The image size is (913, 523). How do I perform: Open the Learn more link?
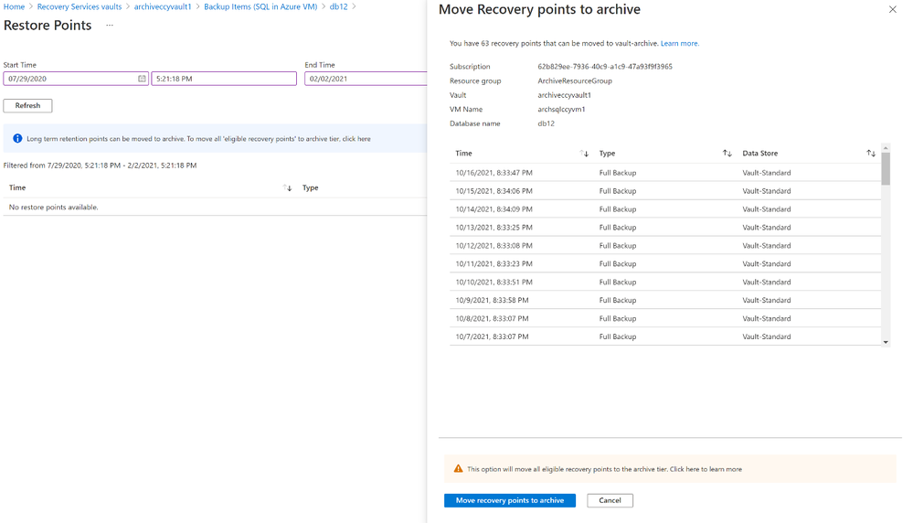[679, 43]
